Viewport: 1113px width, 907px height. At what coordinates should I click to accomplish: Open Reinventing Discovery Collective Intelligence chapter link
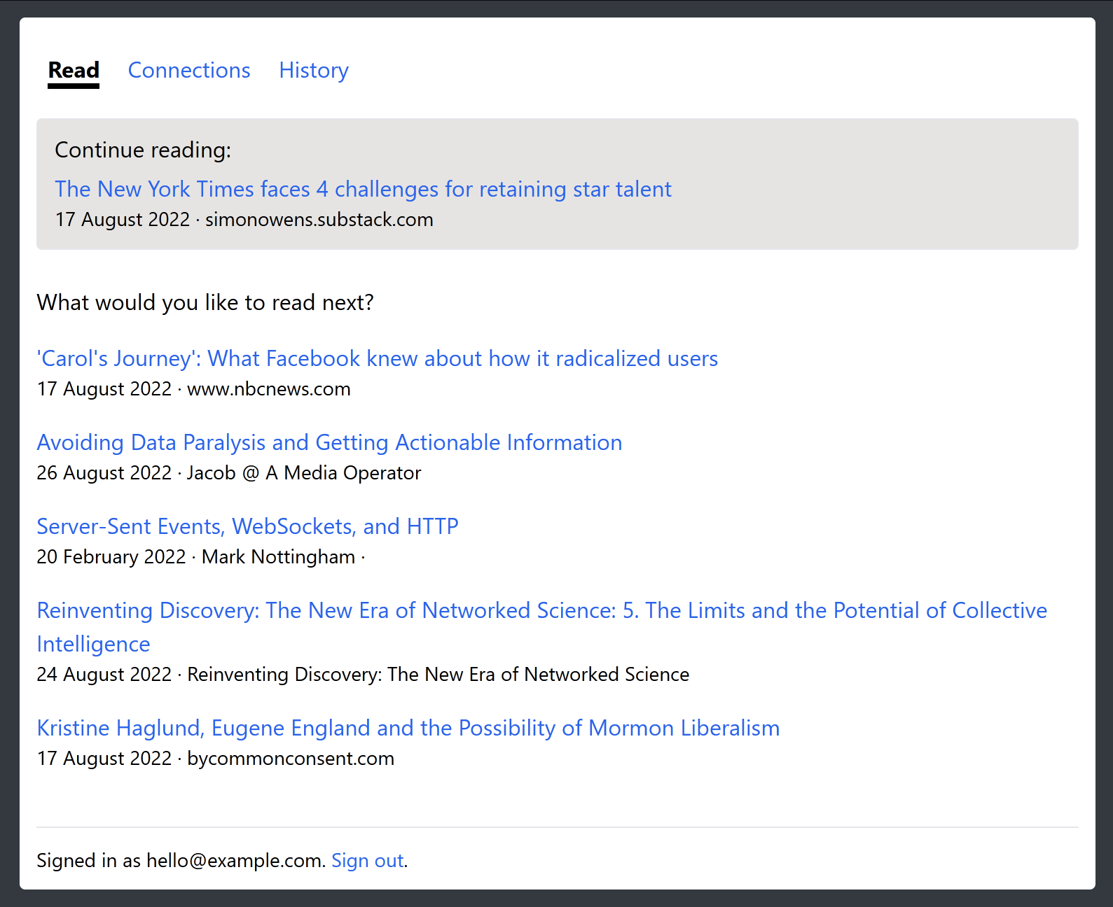pyautogui.click(x=541, y=627)
